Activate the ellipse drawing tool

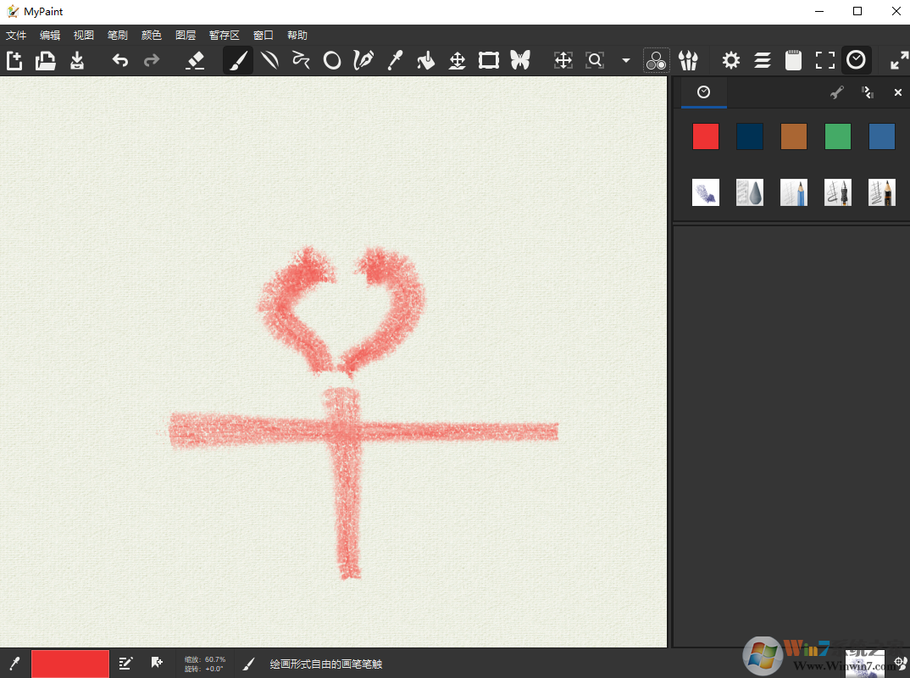332,59
